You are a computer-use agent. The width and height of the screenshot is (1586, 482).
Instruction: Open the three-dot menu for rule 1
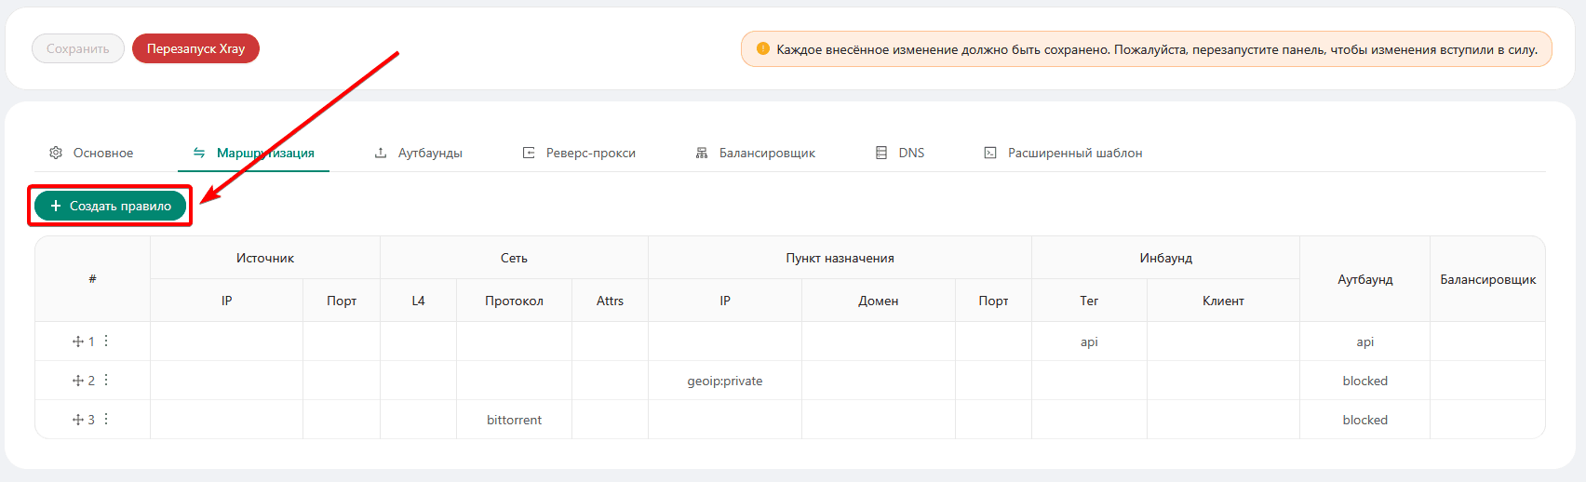pyautogui.click(x=106, y=341)
